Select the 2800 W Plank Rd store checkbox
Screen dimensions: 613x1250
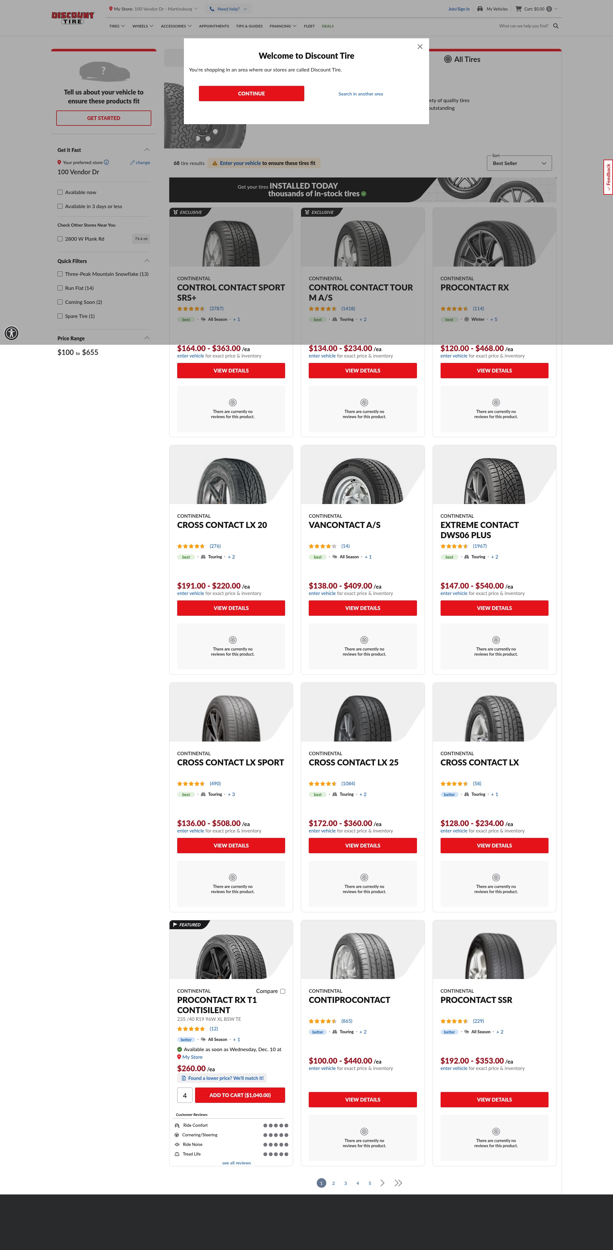click(60, 239)
